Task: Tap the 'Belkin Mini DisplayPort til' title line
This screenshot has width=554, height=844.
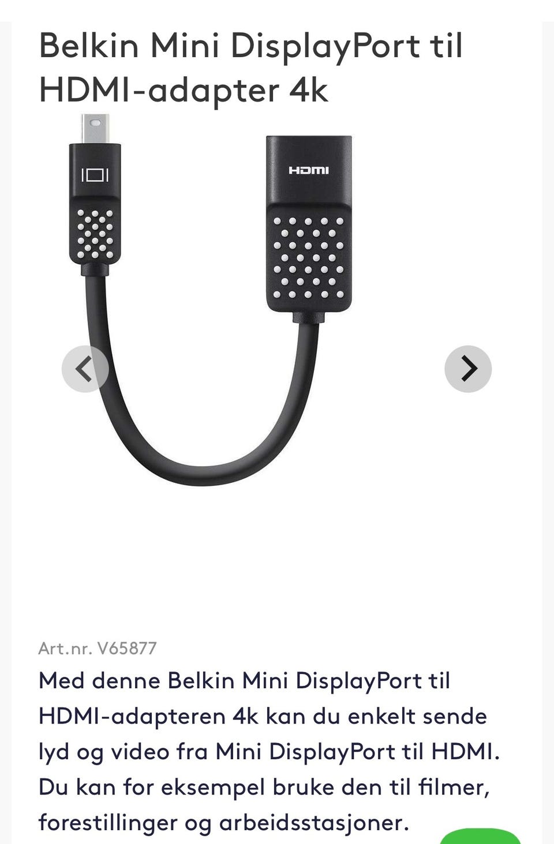Action: (x=251, y=45)
